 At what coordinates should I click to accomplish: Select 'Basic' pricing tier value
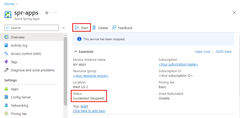pyautogui.click(x=162, y=87)
